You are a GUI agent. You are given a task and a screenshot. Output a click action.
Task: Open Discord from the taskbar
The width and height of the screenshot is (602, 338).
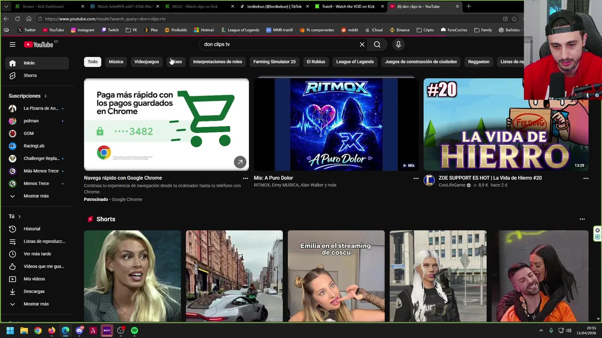[x=79, y=330]
